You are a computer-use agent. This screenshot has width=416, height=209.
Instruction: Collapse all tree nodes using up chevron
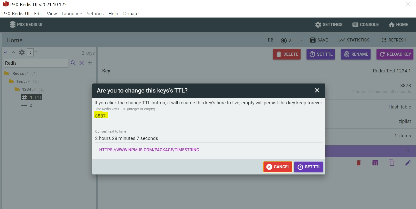pyautogui.click(x=13, y=53)
